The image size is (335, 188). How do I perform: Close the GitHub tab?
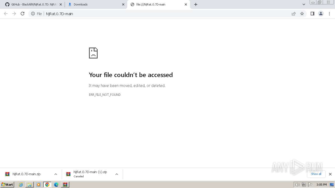click(61, 4)
